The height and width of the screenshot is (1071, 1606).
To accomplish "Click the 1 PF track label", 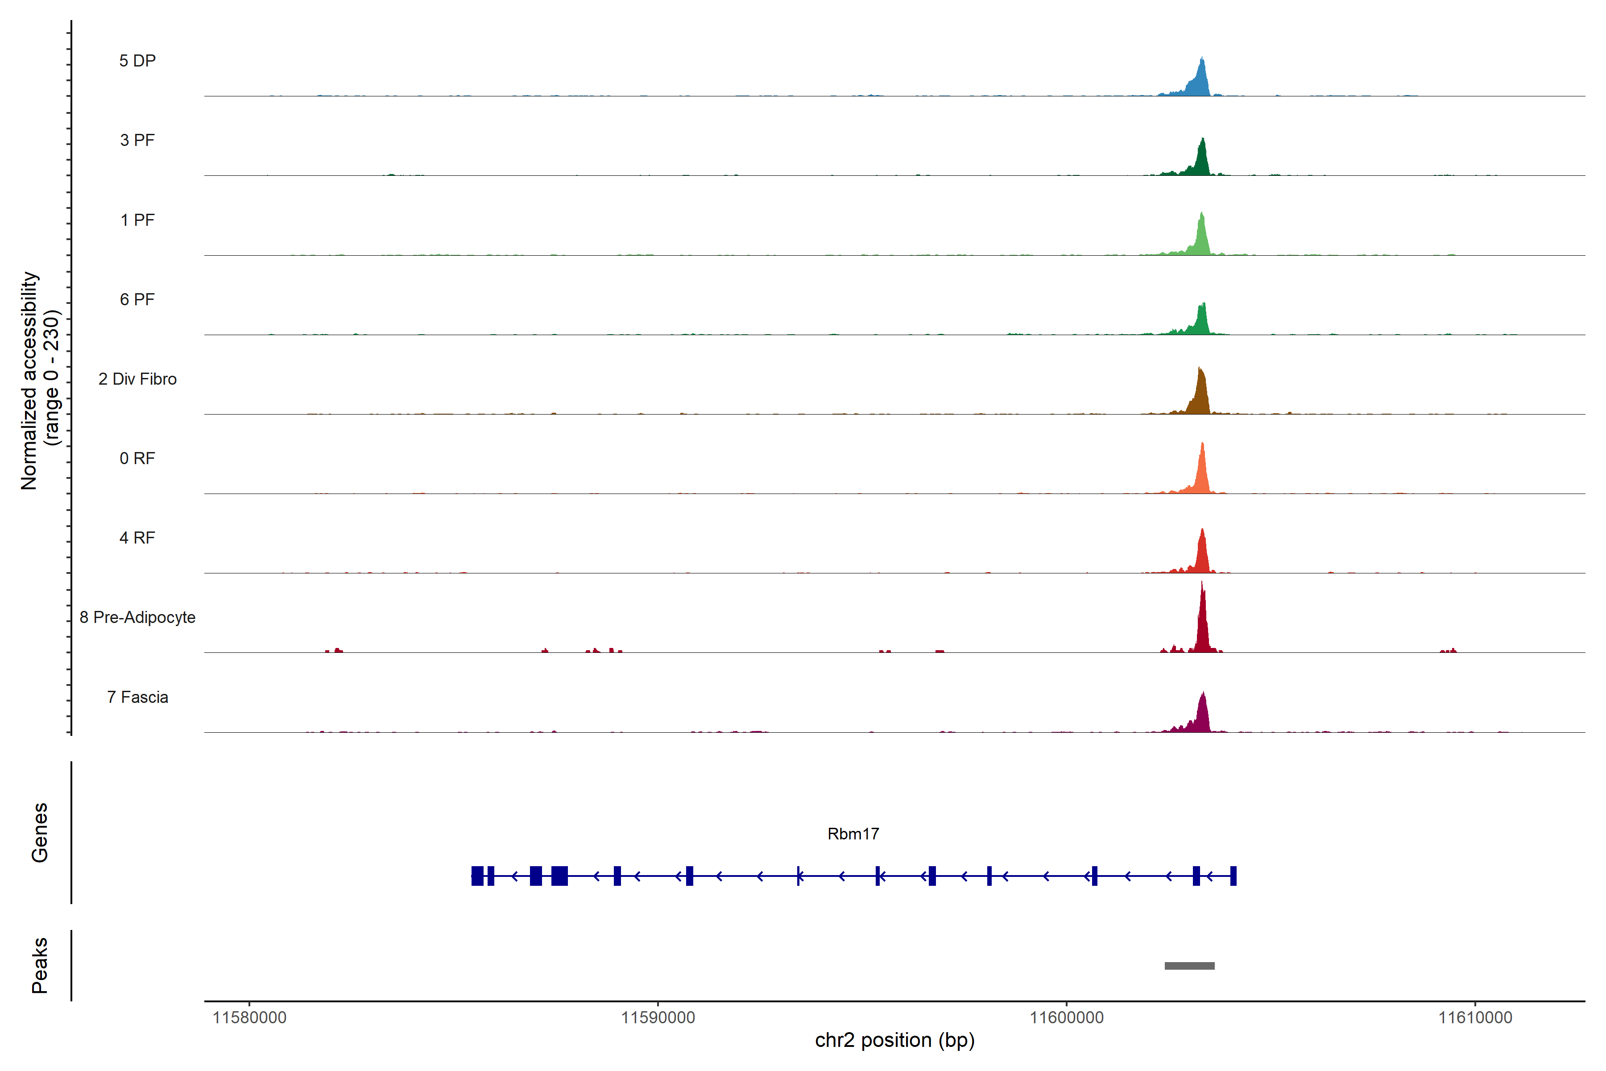I will click(137, 220).
